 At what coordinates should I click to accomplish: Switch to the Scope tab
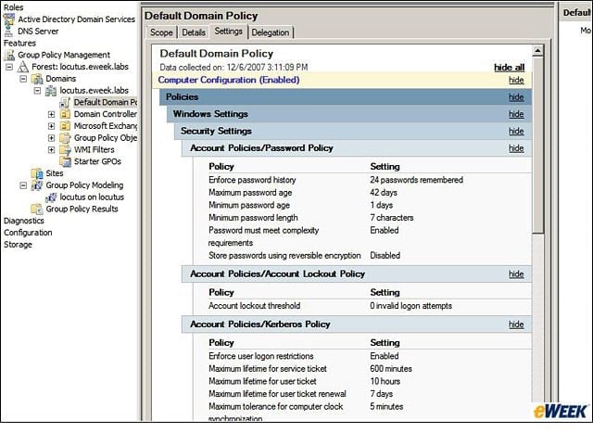pyautogui.click(x=161, y=32)
